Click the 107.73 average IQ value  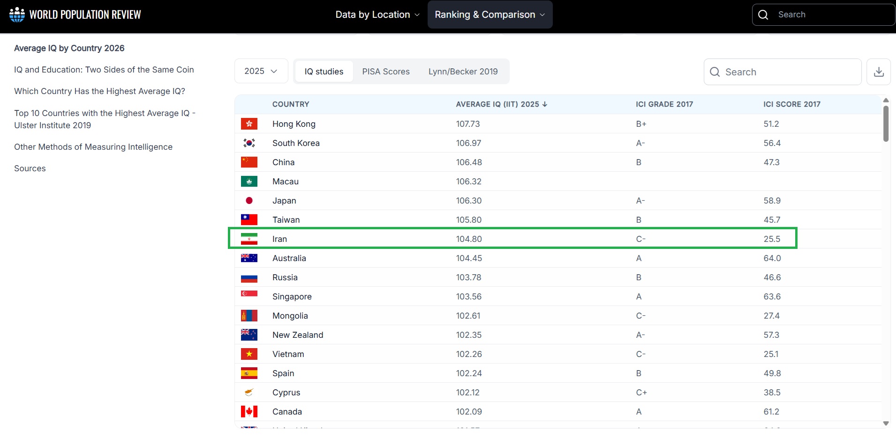click(468, 124)
